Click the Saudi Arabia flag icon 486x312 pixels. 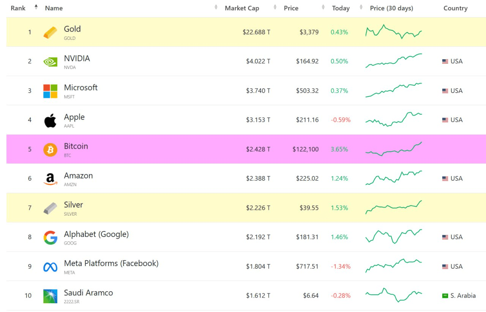click(445, 296)
